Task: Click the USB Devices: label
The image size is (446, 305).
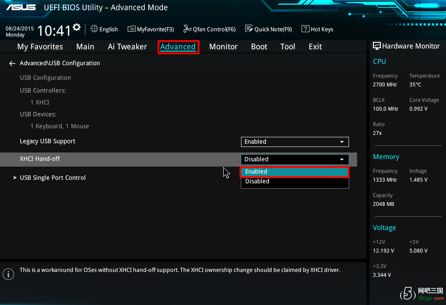Action: [x=38, y=114]
